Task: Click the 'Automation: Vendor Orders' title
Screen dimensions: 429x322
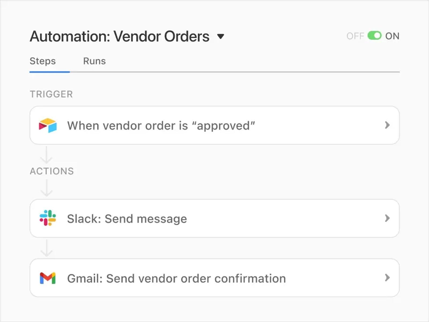Action: (120, 36)
